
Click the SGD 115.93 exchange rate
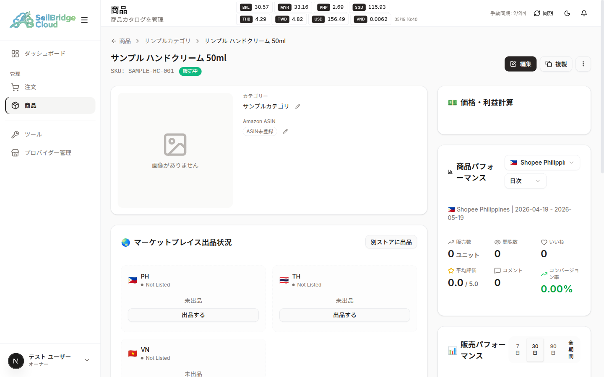[370, 7]
